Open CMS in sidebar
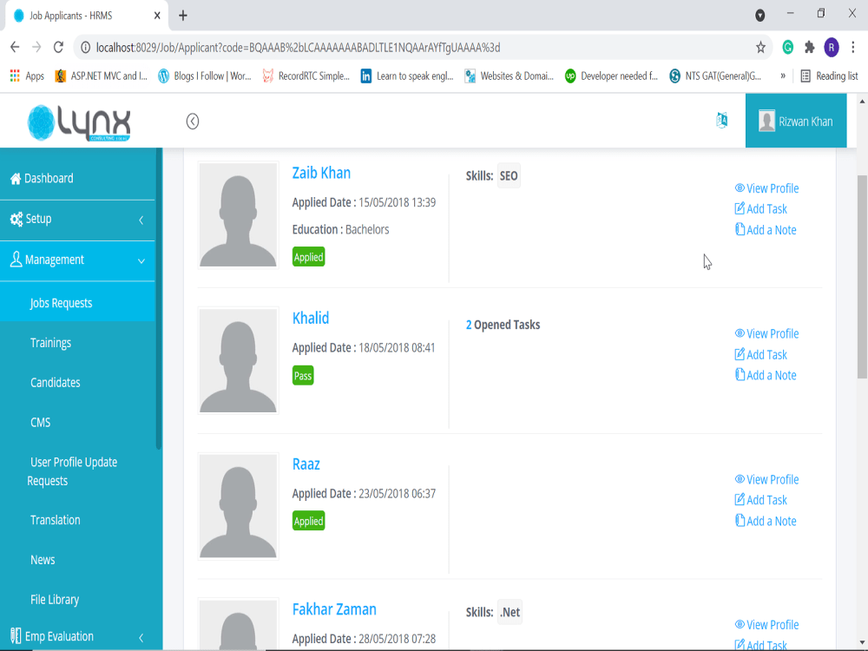The image size is (868, 651). [x=41, y=423]
